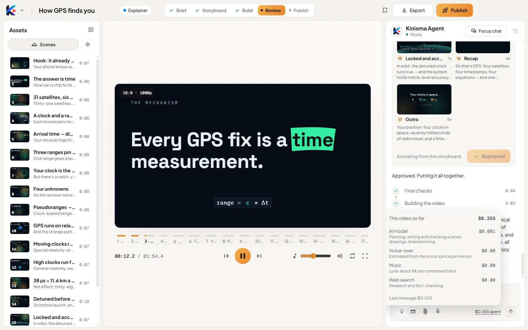Screen dimensions: 528x330
Task: Open the Recap storyboard card
Action: coord(483,60)
